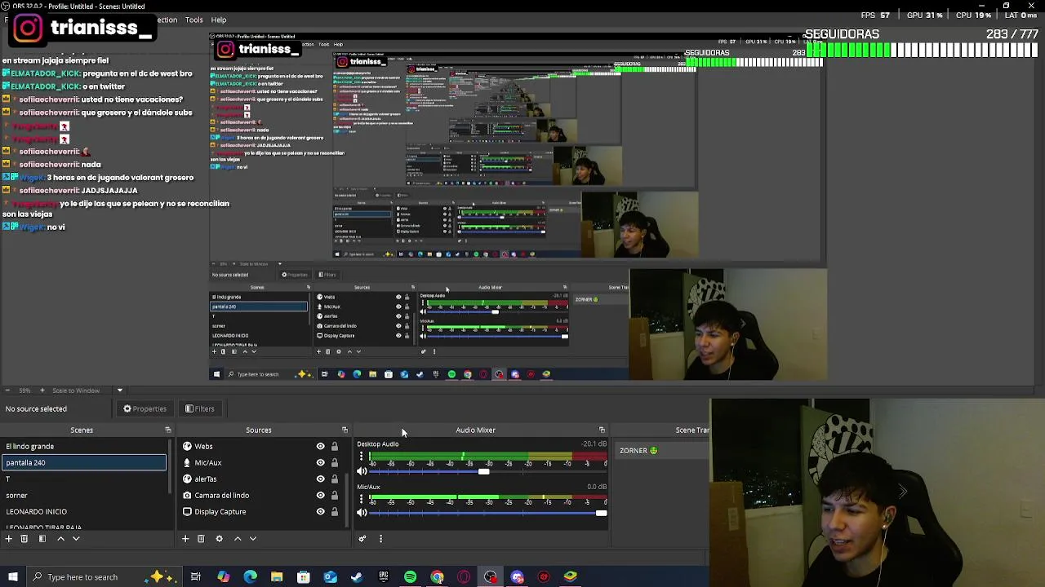Open source properties gear in Sources toolbar
Image resolution: width=1045 pixels, height=587 pixels.
point(219,538)
